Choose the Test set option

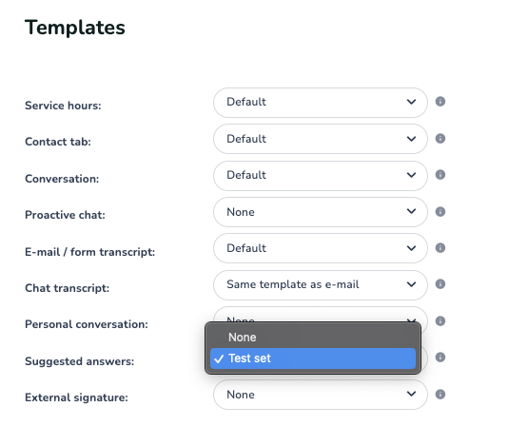click(313, 358)
